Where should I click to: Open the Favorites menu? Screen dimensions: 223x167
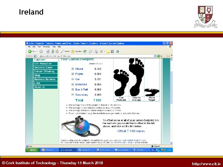(46, 47)
